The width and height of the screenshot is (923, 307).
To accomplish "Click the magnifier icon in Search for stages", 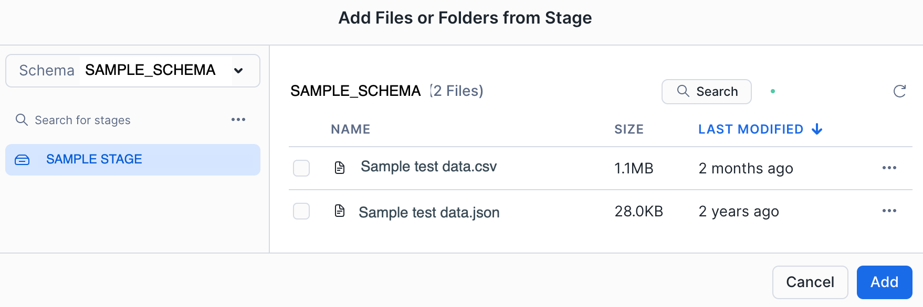I will tap(22, 120).
